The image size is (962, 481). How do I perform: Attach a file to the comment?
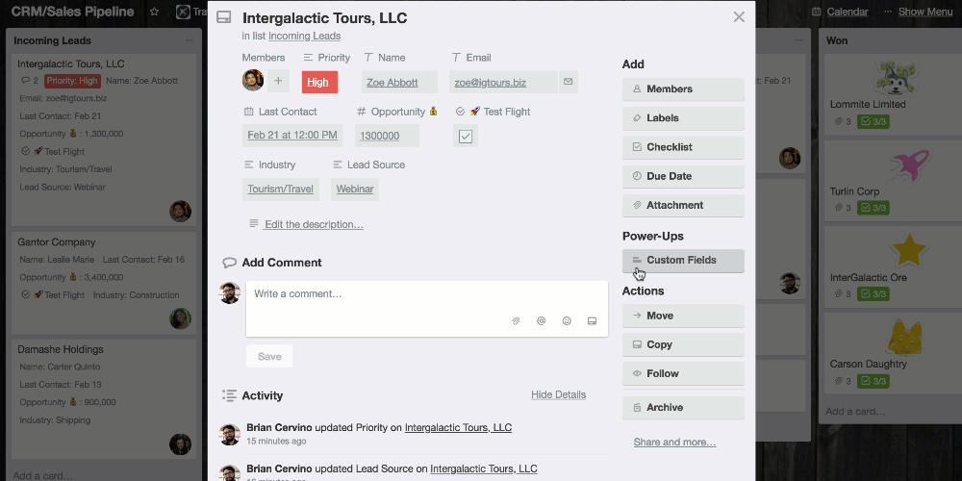coord(516,321)
